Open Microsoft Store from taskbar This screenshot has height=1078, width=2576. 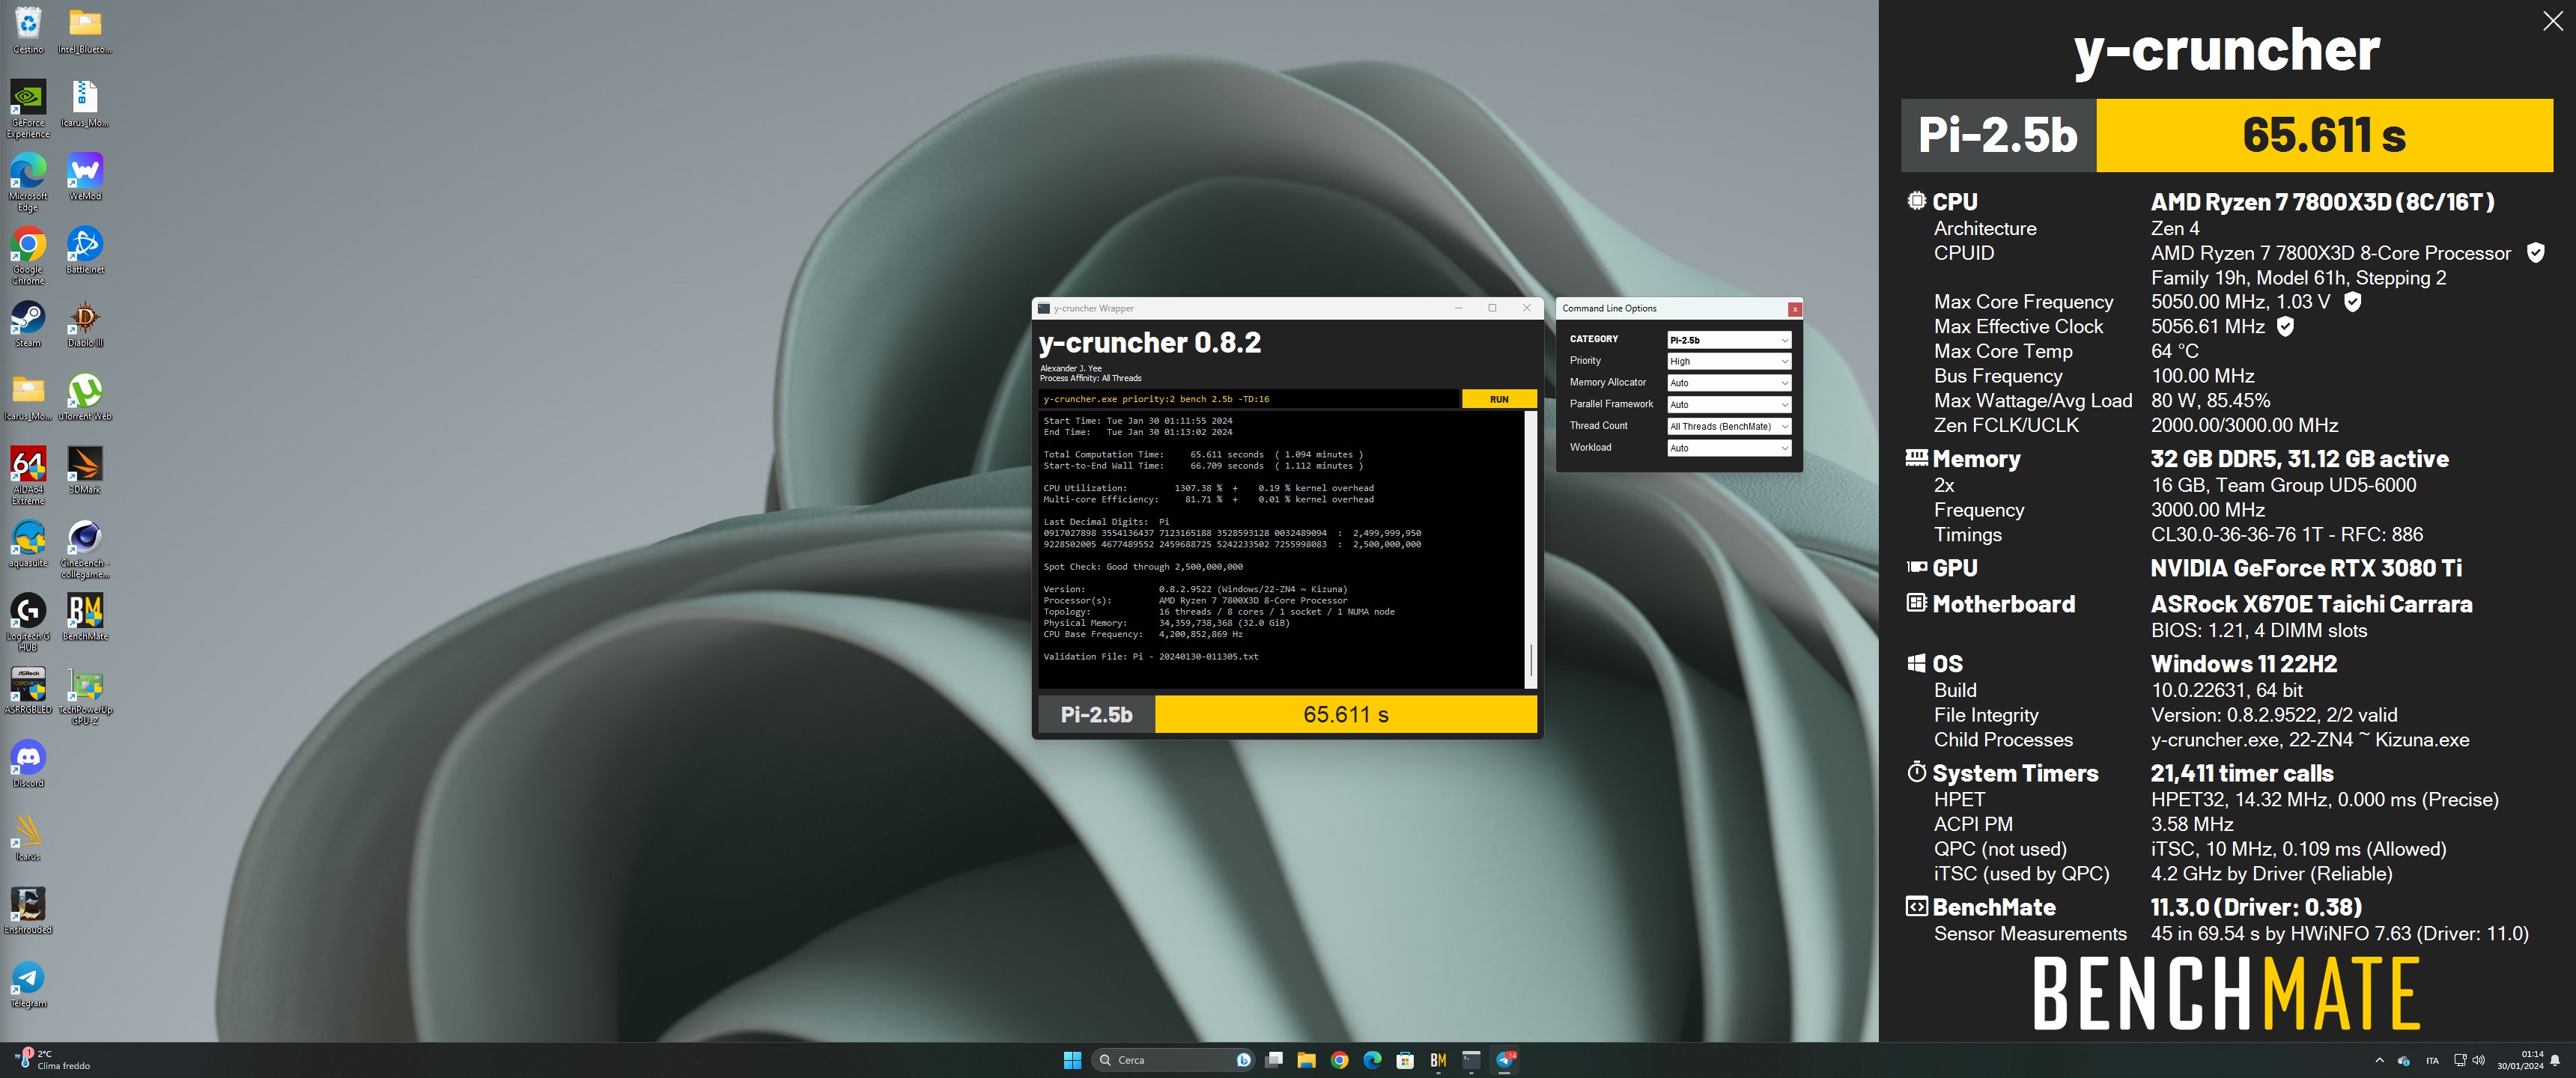coord(1405,1060)
